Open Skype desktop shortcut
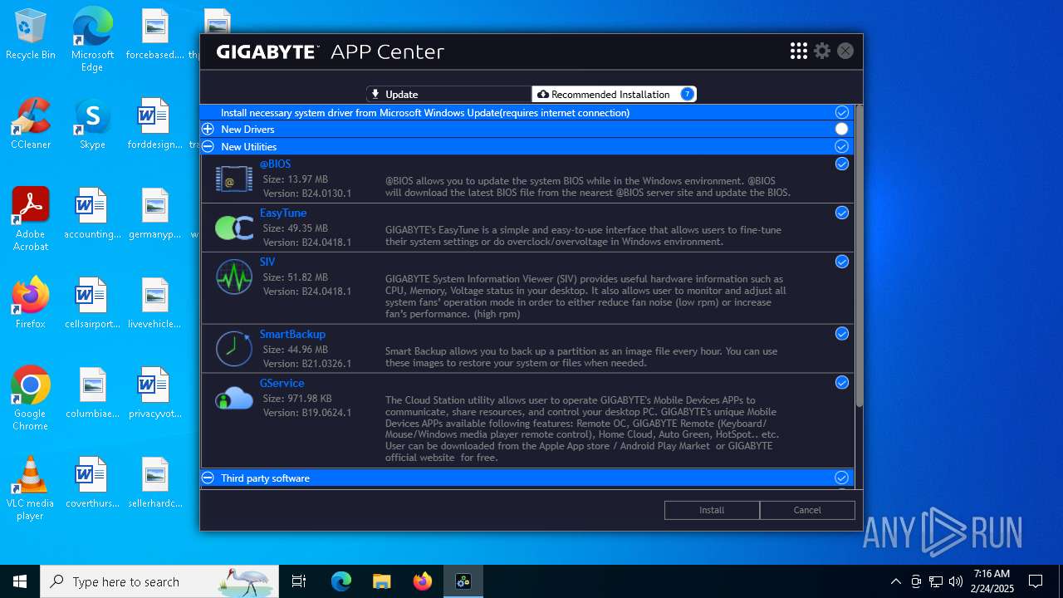The image size is (1063, 598). (x=92, y=125)
